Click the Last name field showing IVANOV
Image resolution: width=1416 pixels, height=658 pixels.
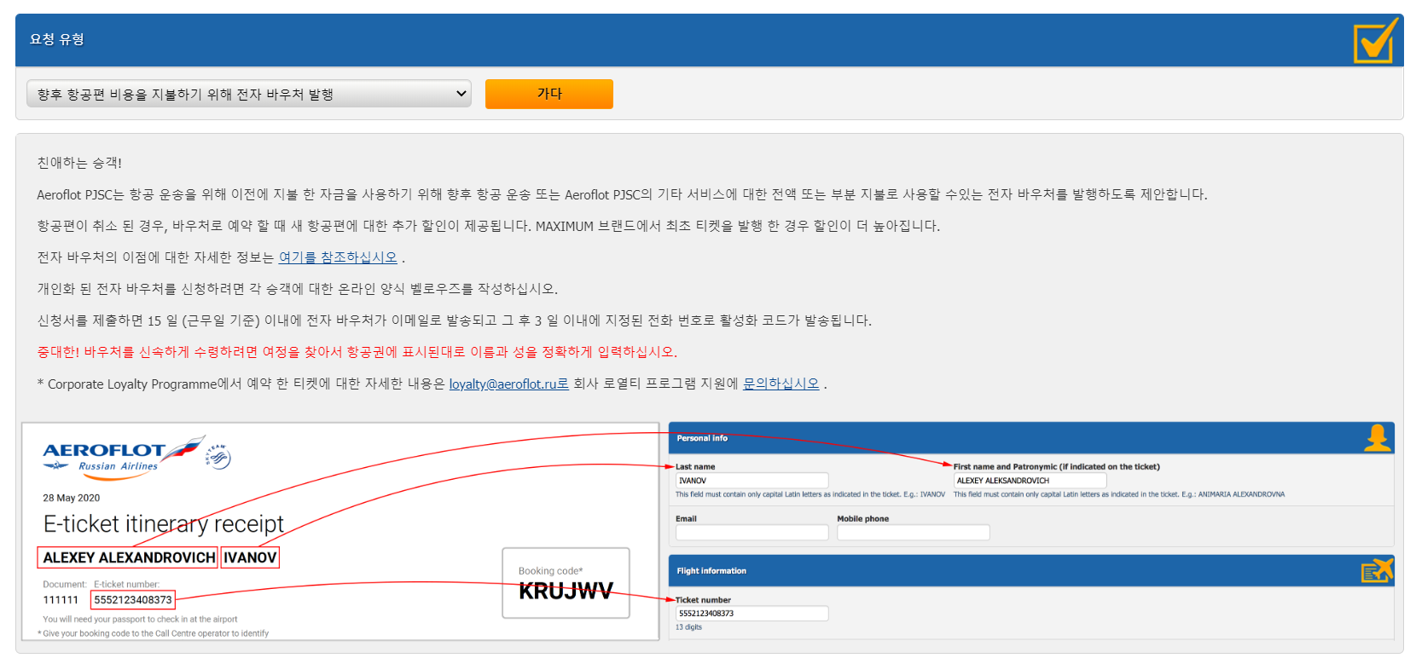click(752, 481)
